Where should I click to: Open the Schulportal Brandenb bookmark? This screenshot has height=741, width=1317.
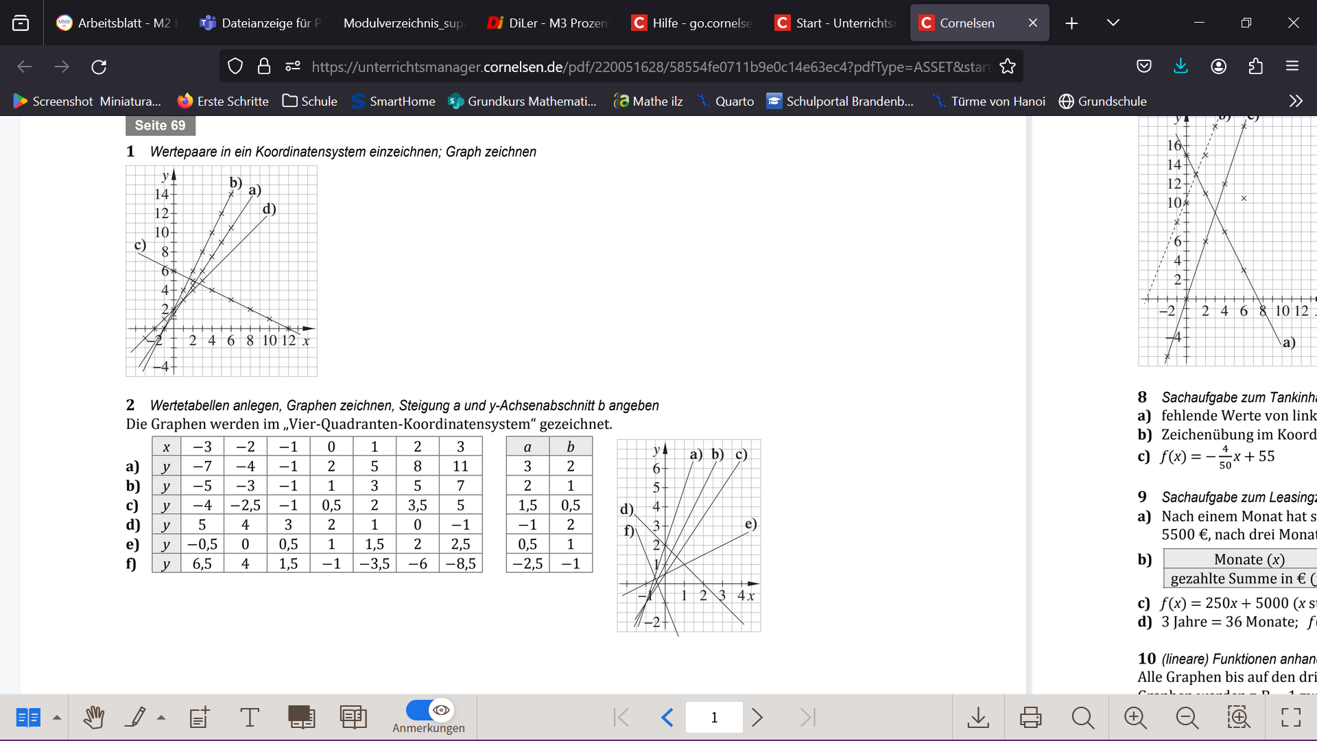840,102
